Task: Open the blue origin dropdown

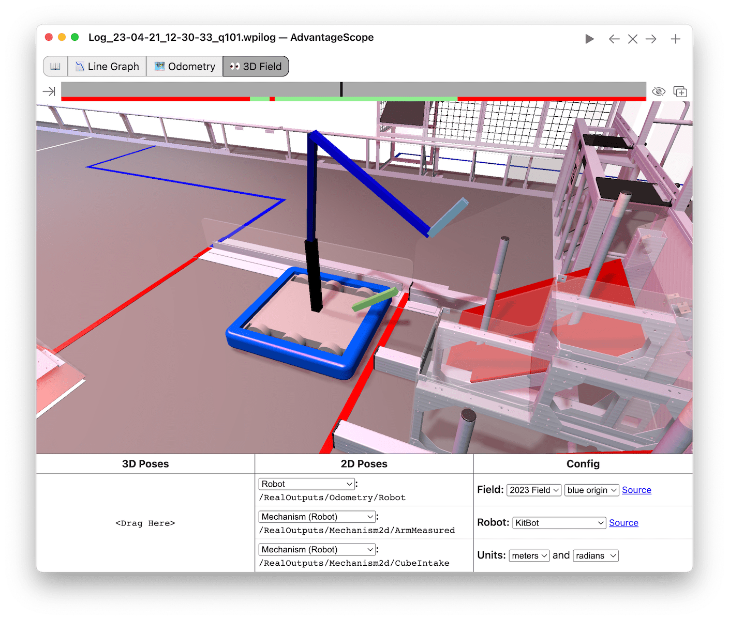Action: click(x=591, y=490)
